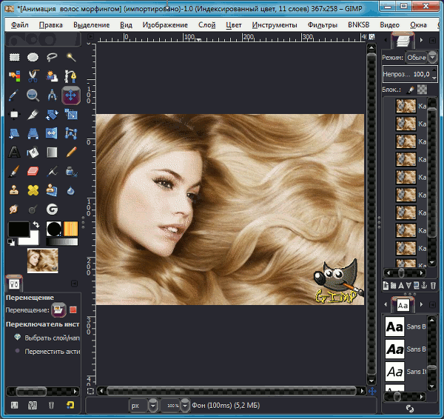Pick the Eraser tool
Viewport: 444px width, 419px height.
pos(33,172)
